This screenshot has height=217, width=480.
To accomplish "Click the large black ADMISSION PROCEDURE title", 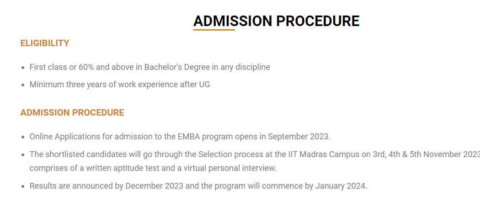I will tap(276, 21).
